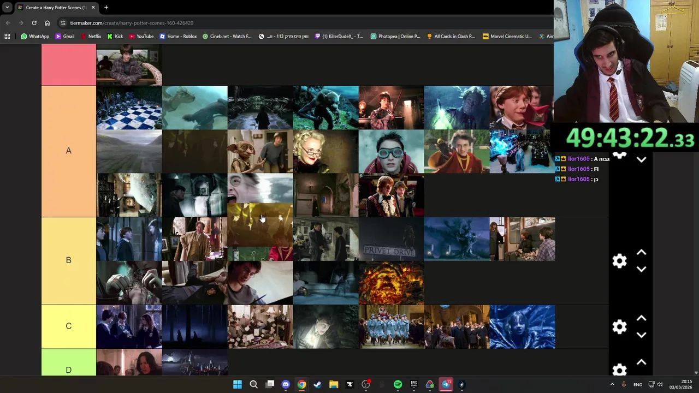Open Windows taskbar search
Screen dimensions: 699x393
[x=253, y=384]
